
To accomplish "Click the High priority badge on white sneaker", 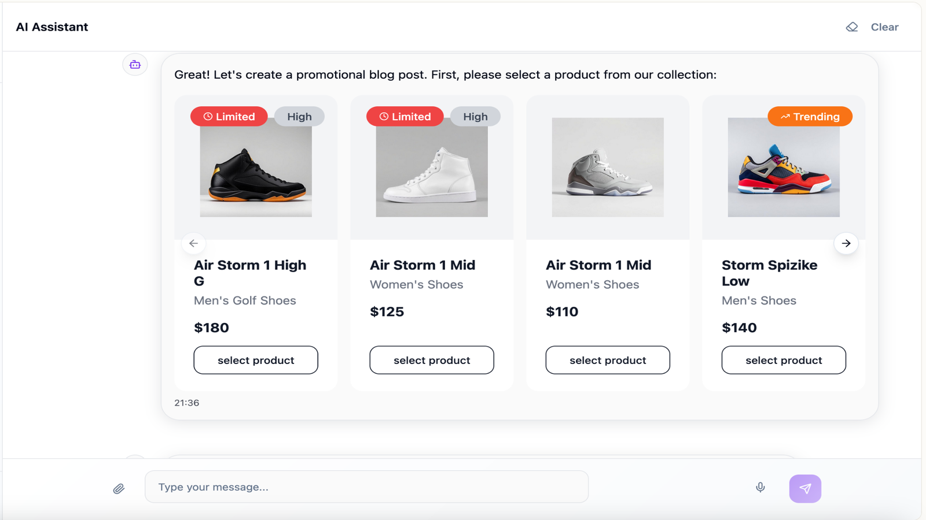I will [475, 116].
